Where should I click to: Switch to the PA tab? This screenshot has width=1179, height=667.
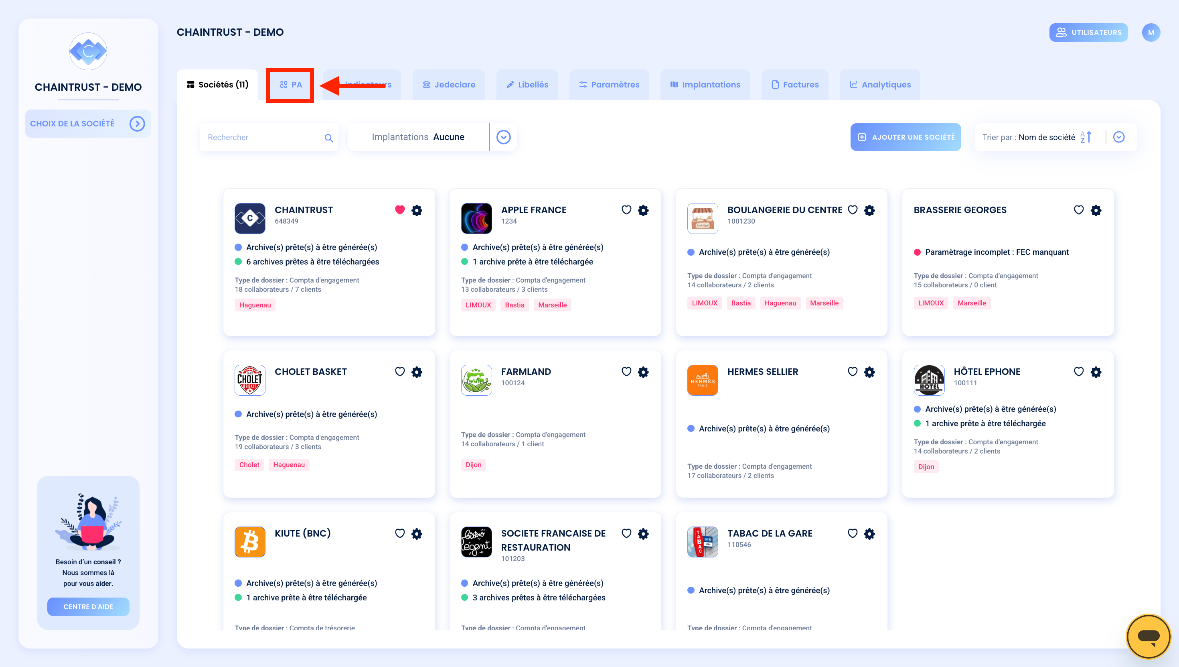click(291, 85)
